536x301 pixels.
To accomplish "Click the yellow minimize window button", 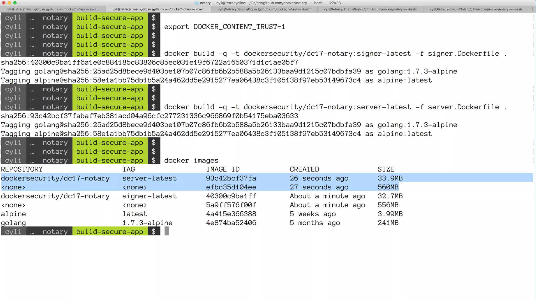I will click(9, 3).
